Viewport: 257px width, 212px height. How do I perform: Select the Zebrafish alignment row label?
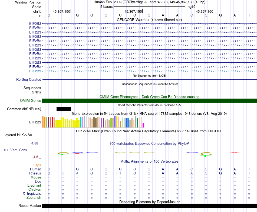point(34,198)
